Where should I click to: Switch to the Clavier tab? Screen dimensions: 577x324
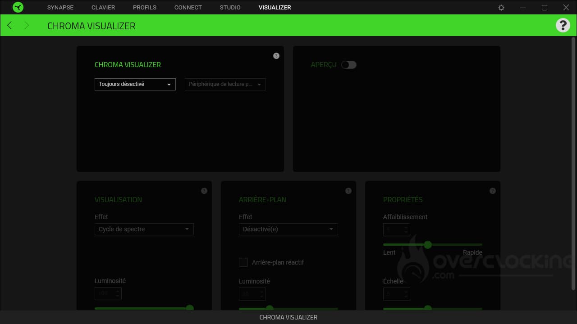(x=103, y=8)
